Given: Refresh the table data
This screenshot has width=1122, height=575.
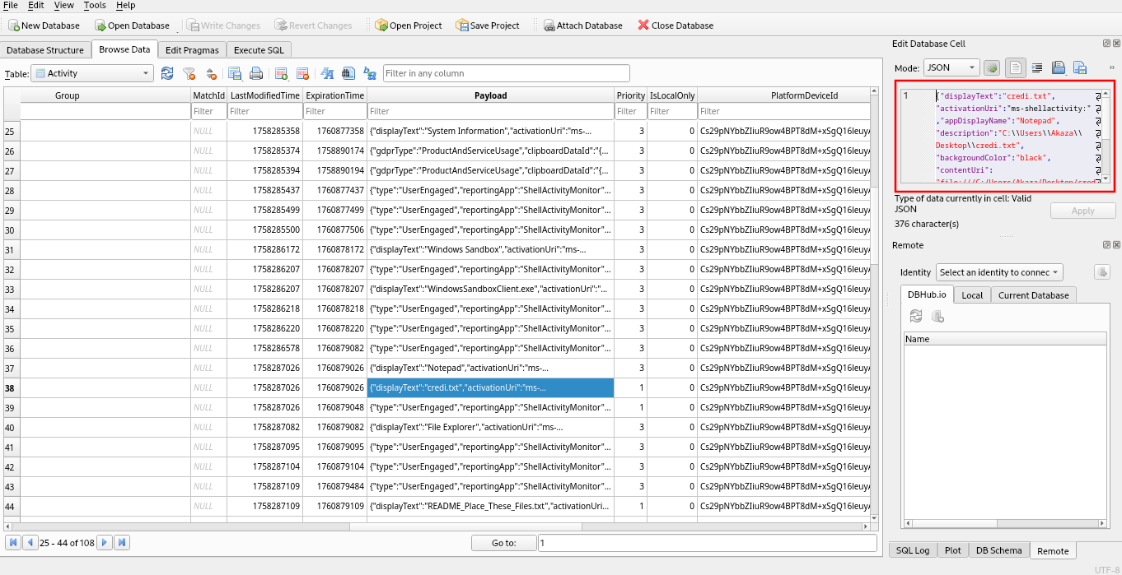Looking at the screenshot, I should (x=167, y=73).
